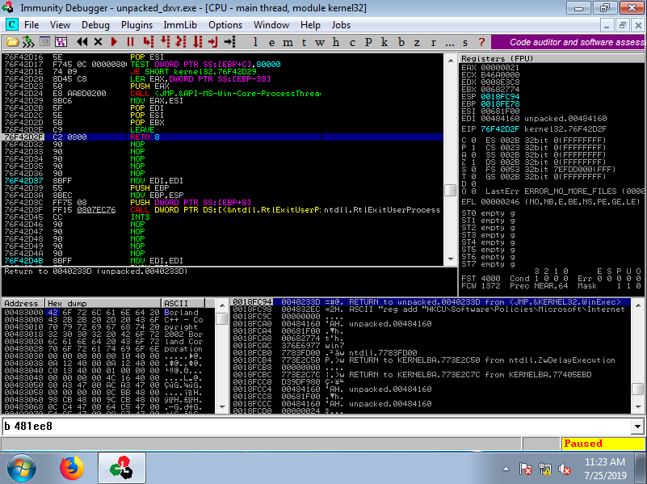
Task: Open the Windows Start menu
Action: tap(22, 469)
